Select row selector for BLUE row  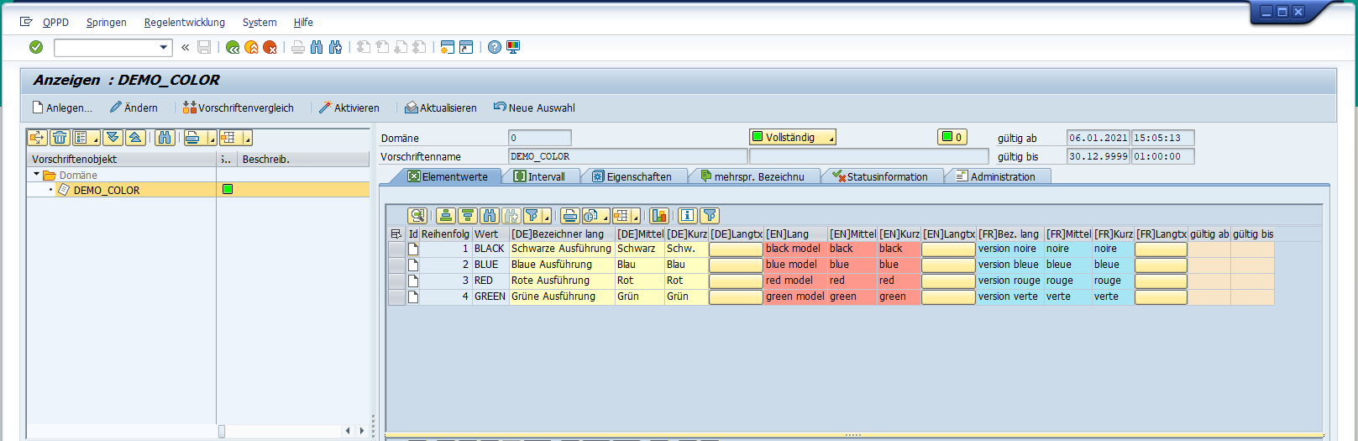pos(396,265)
